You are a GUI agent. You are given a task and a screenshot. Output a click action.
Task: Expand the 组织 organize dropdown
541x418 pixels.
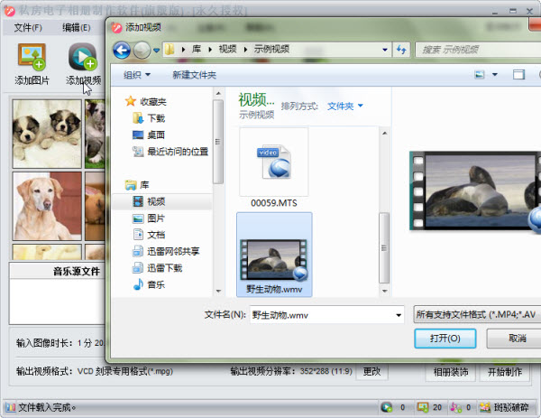coord(137,75)
